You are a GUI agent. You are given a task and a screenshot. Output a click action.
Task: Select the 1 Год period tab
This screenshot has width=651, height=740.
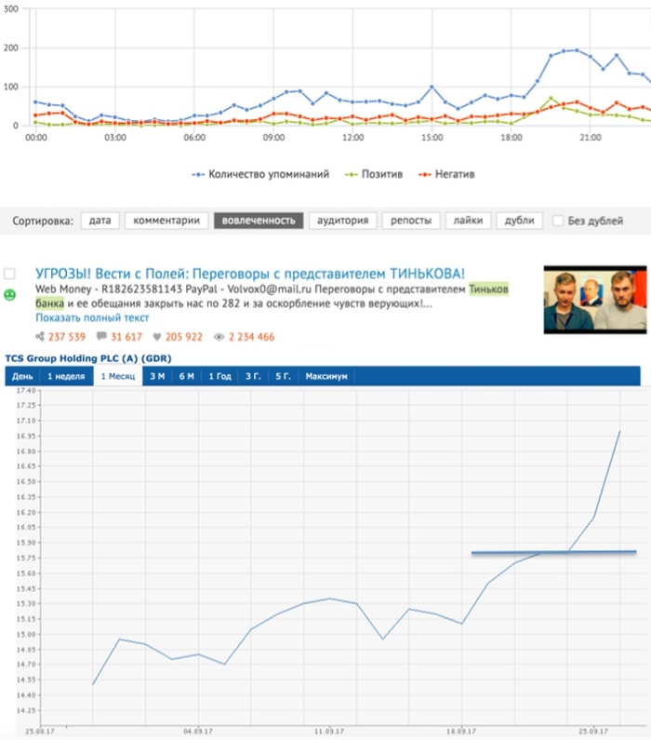click(220, 376)
